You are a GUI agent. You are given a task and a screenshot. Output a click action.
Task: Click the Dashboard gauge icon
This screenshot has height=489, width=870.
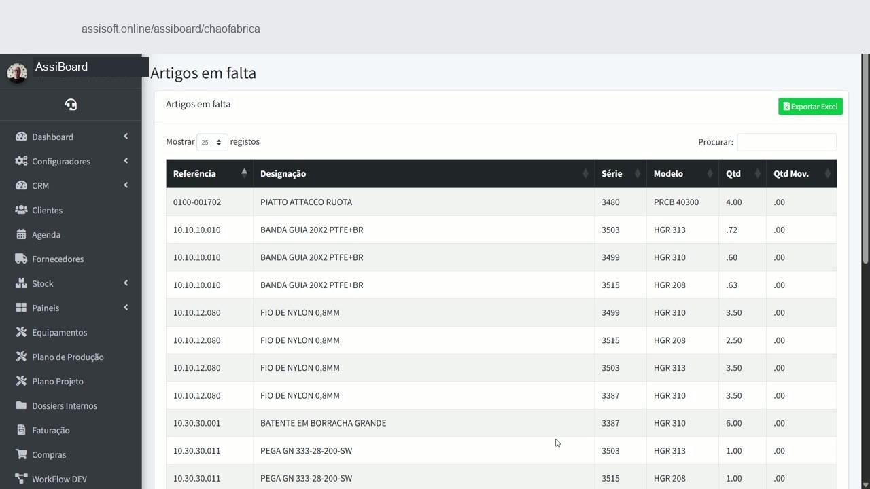tap(21, 137)
